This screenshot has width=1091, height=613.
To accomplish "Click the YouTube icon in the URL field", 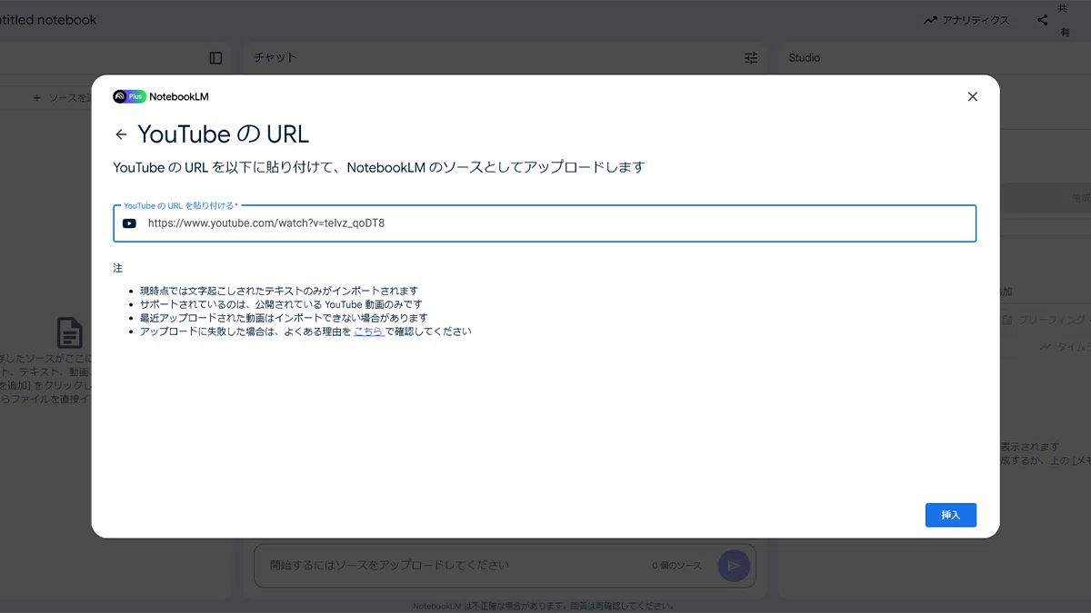I will [x=129, y=223].
